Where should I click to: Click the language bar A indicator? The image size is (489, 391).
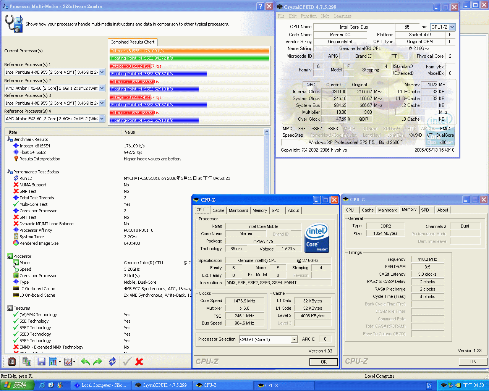coord(429,386)
